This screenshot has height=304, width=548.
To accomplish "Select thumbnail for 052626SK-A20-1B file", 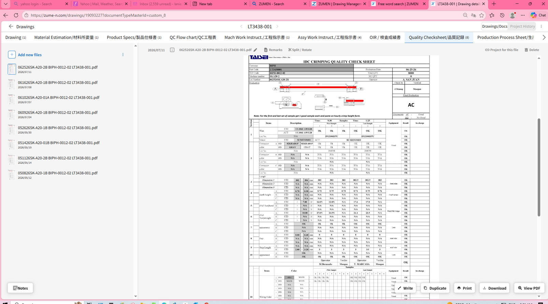I will 12,130.
